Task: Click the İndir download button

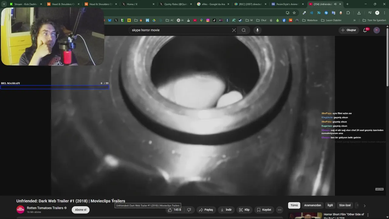Action: (226, 210)
